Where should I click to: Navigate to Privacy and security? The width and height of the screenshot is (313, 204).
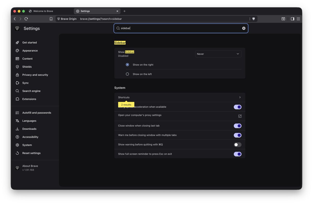(35, 75)
